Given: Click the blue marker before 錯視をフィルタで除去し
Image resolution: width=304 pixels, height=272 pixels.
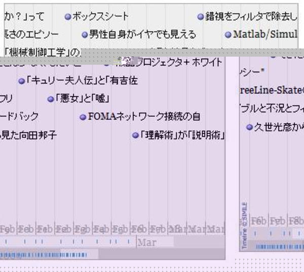Looking at the screenshot, I should point(201,17).
